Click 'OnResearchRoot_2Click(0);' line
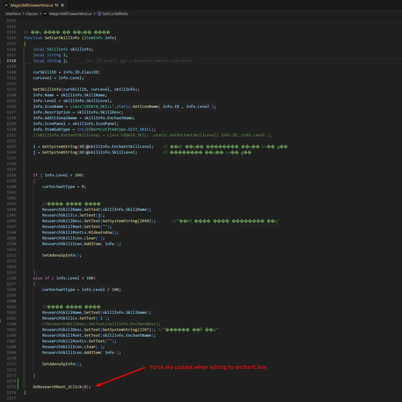This screenshot has height=402, width=402. point(62,387)
